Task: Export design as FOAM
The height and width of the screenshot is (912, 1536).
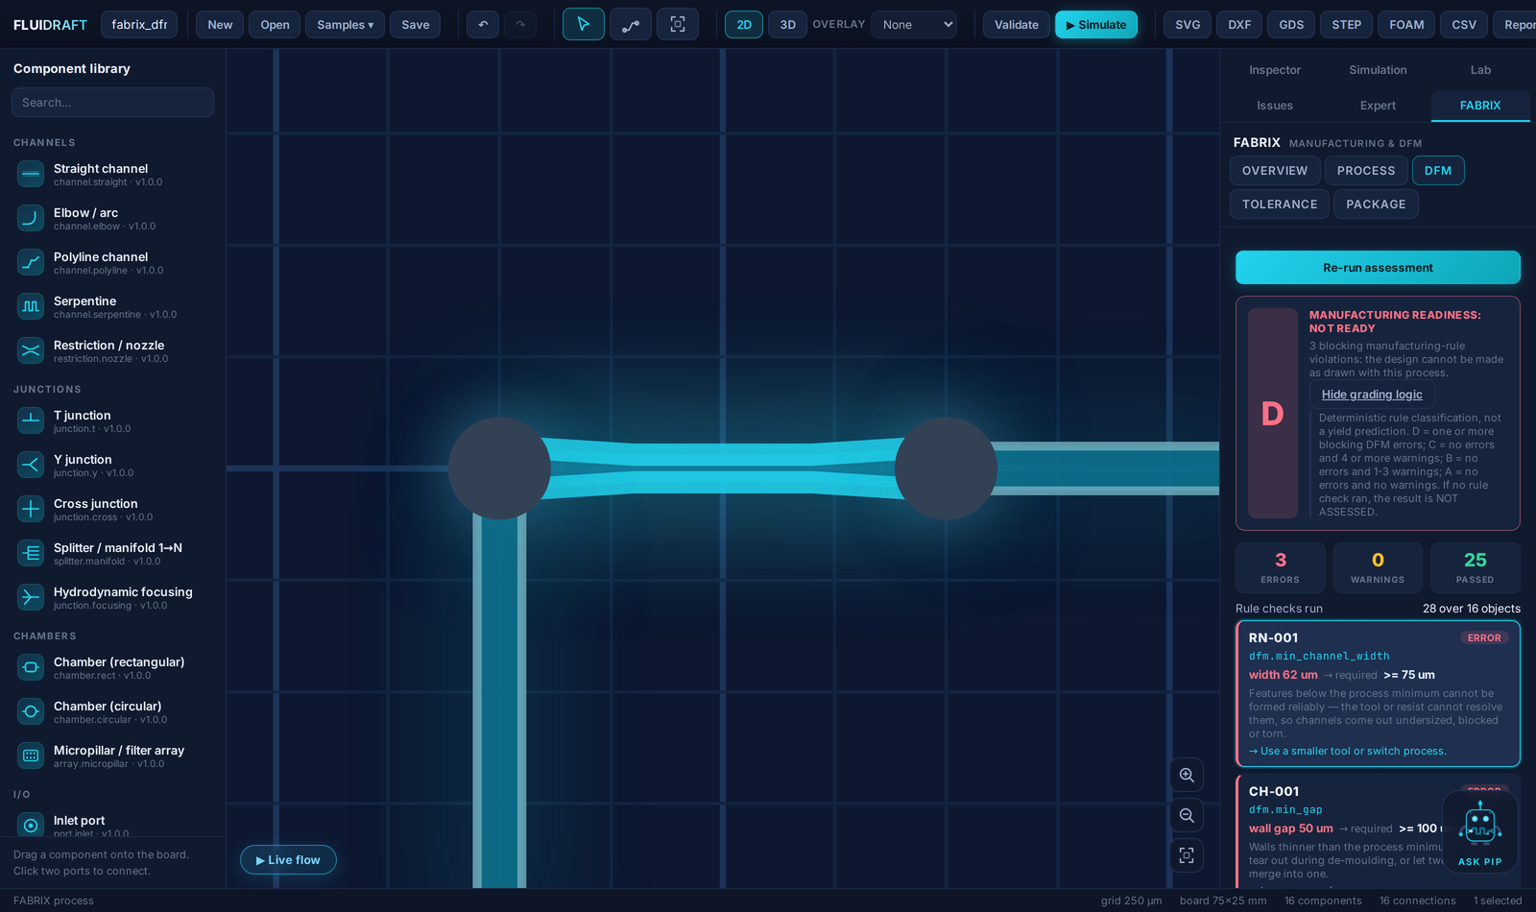Action: tap(1406, 24)
